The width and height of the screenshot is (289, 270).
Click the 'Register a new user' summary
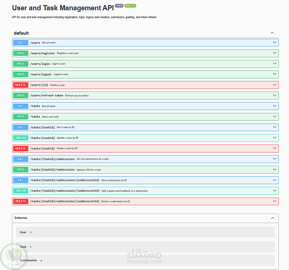click(68, 53)
